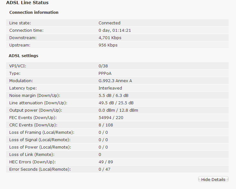
Task: Click the Hide Details button
Action: click(x=213, y=179)
